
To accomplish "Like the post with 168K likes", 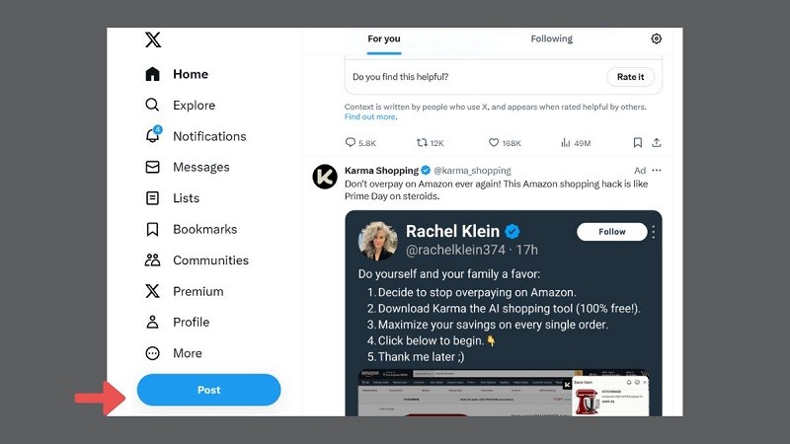I will click(494, 143).
